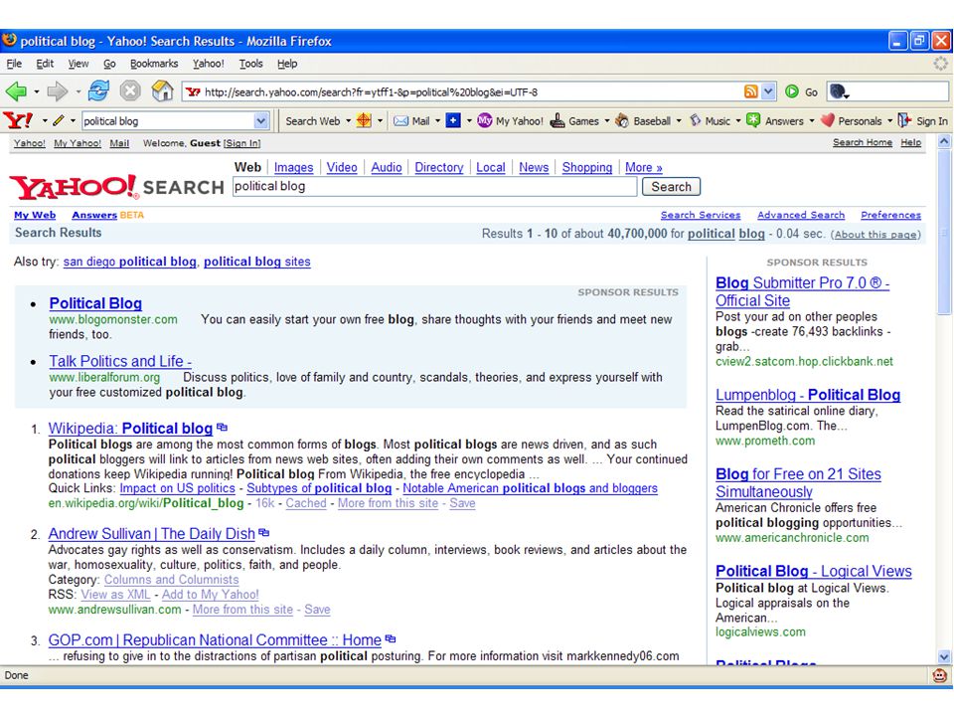Click the search engine icon in browser search box
The height and width of the screenshot is (716, 954).
pos(839,91)
